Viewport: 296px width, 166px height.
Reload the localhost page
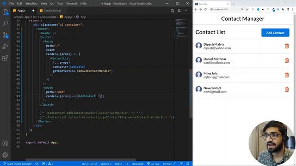click(205, 9)
